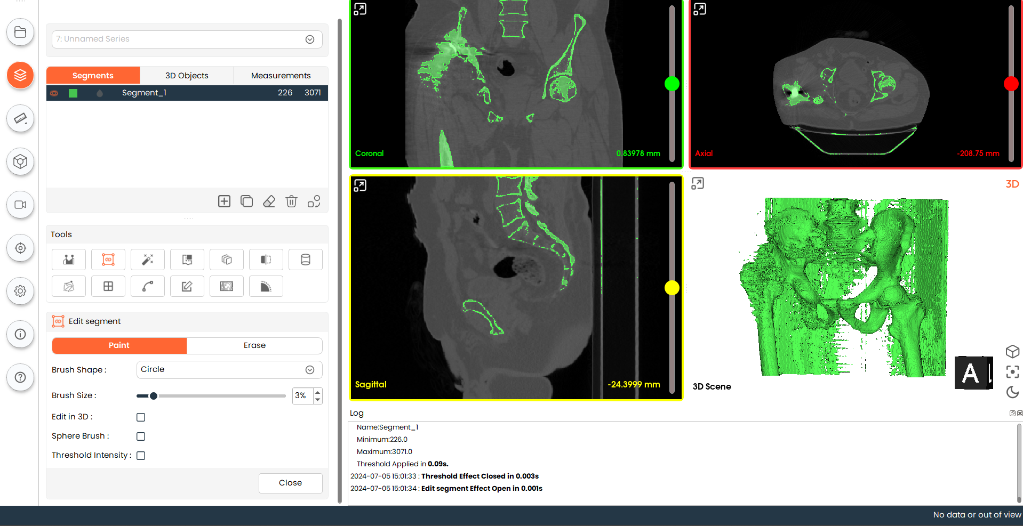Screen dimensions: 1023x526
Task: Switch to Erase mode
Action: point(254,345)
